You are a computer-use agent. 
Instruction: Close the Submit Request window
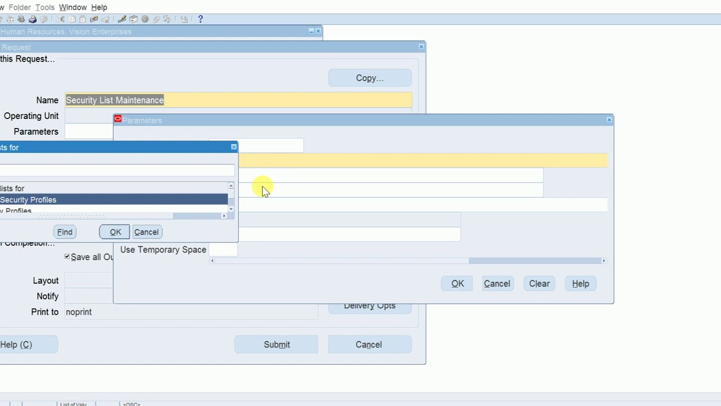421,47
